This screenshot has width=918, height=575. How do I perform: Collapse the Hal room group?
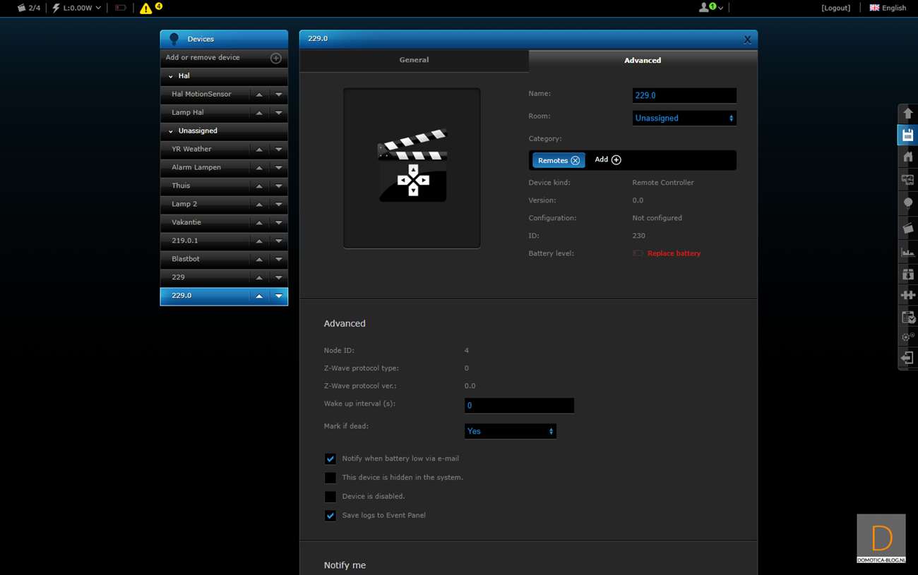tap(171, 76)
